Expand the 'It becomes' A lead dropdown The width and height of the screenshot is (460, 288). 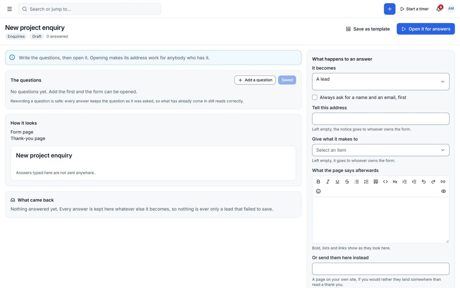[x=381, y=82]
